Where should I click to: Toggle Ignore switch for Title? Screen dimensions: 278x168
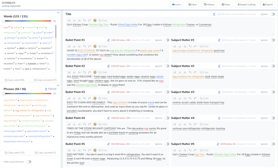click(x=272, y=14)
